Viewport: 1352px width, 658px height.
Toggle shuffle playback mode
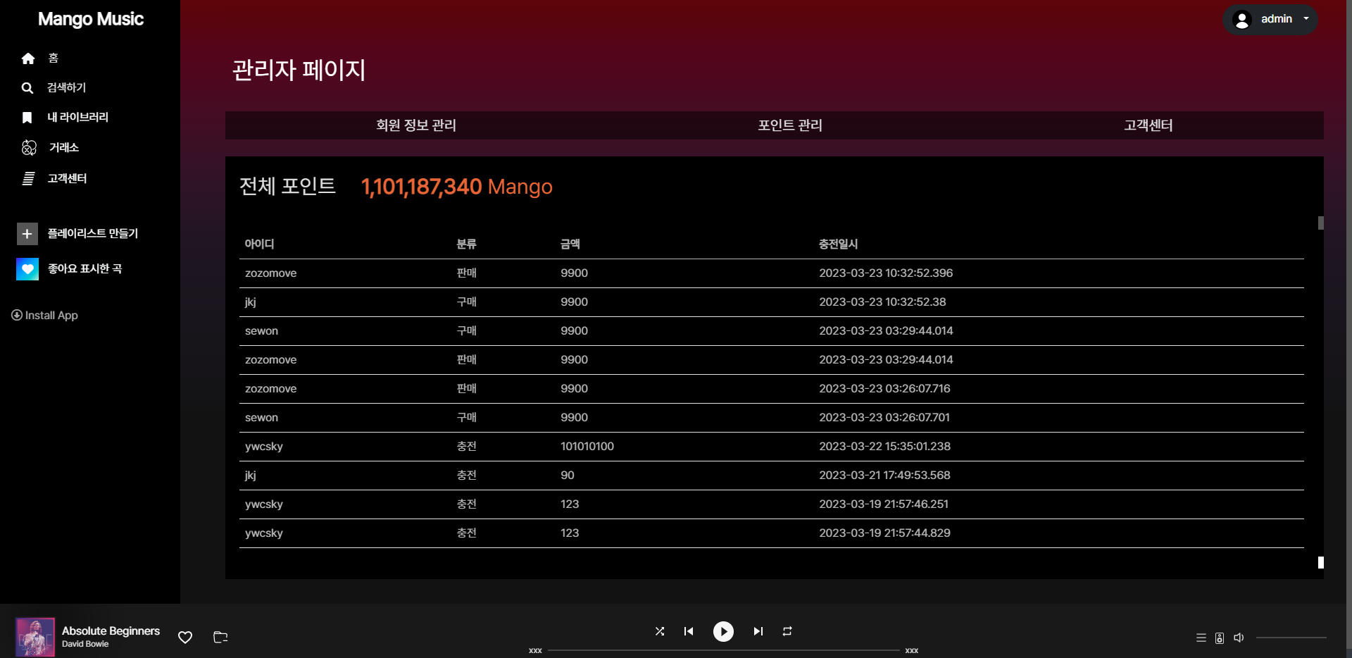[660, 631]
